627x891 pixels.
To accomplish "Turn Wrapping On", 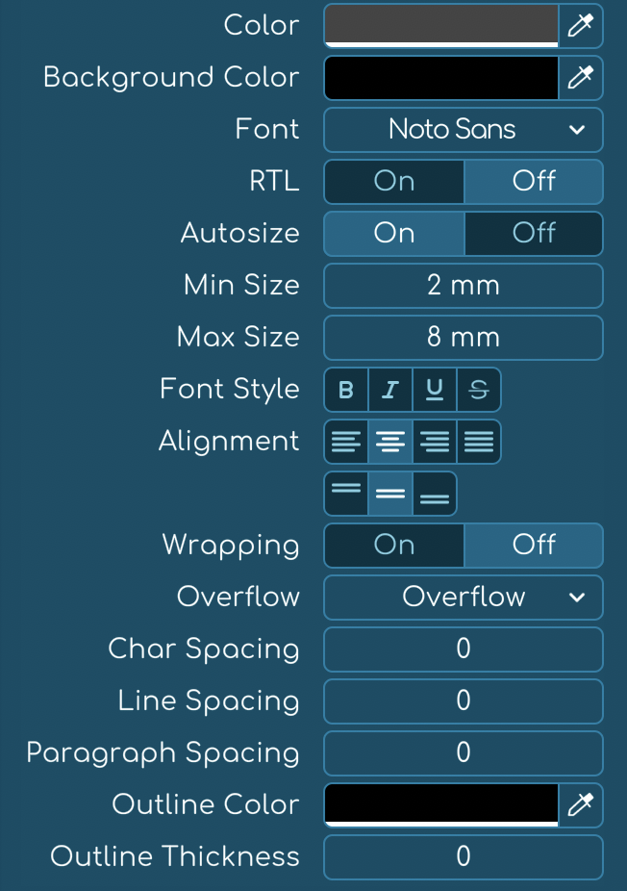I will point(394,546).
